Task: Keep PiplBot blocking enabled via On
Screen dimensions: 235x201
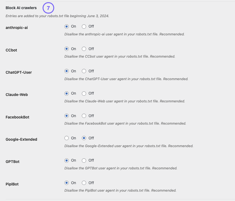Action: (x=67, y=183)
